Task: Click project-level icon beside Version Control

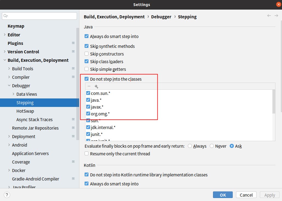Action: tap(73, 51)
